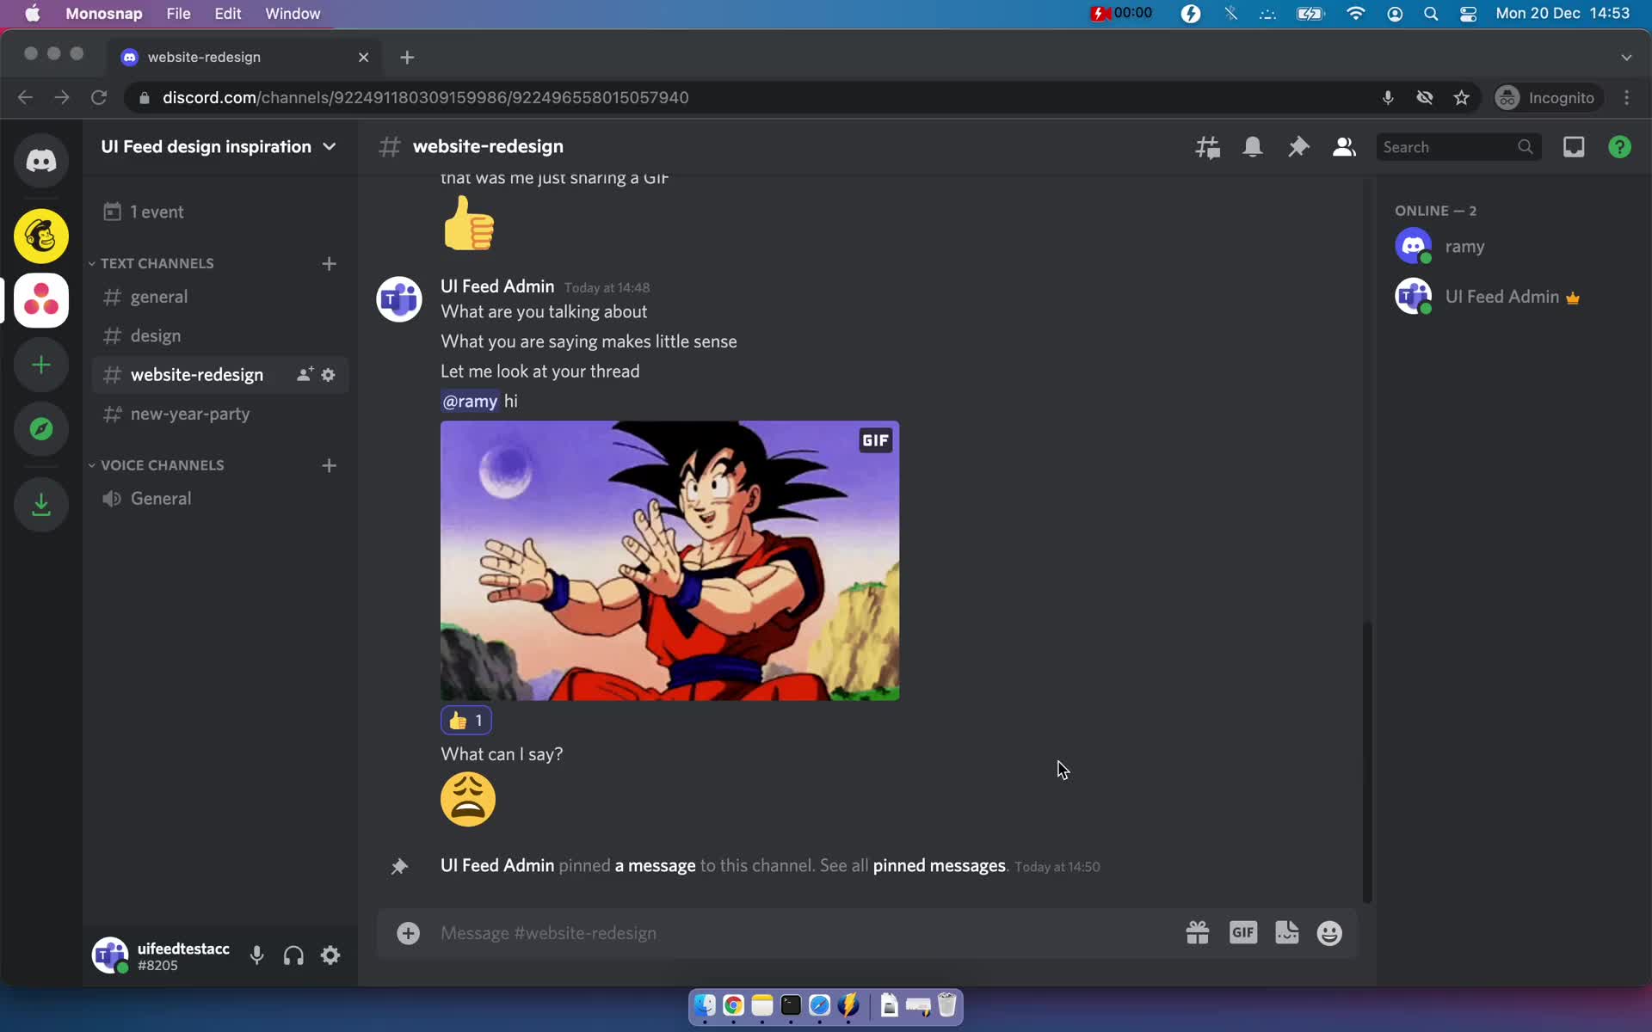Open Chrome three-dot menu
This screenshot has height=1032, width=1652.
click(x=1627, y=98)
